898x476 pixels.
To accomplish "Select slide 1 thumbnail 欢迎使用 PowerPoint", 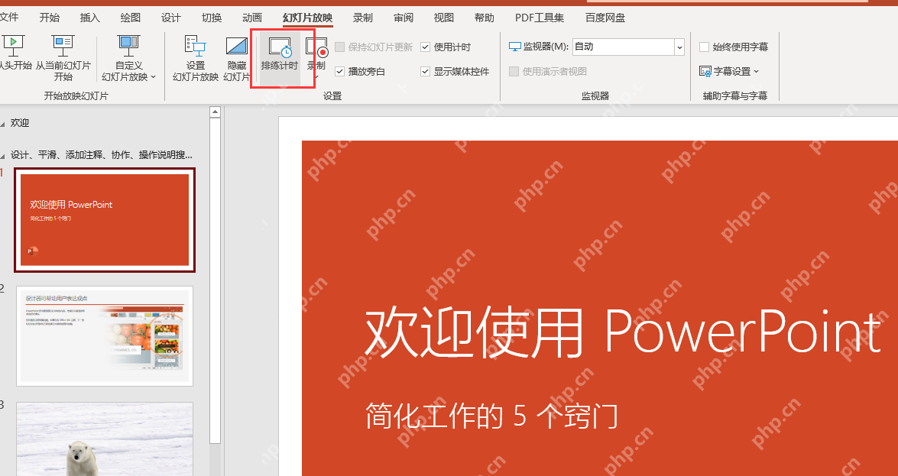I will pos(105,220).
